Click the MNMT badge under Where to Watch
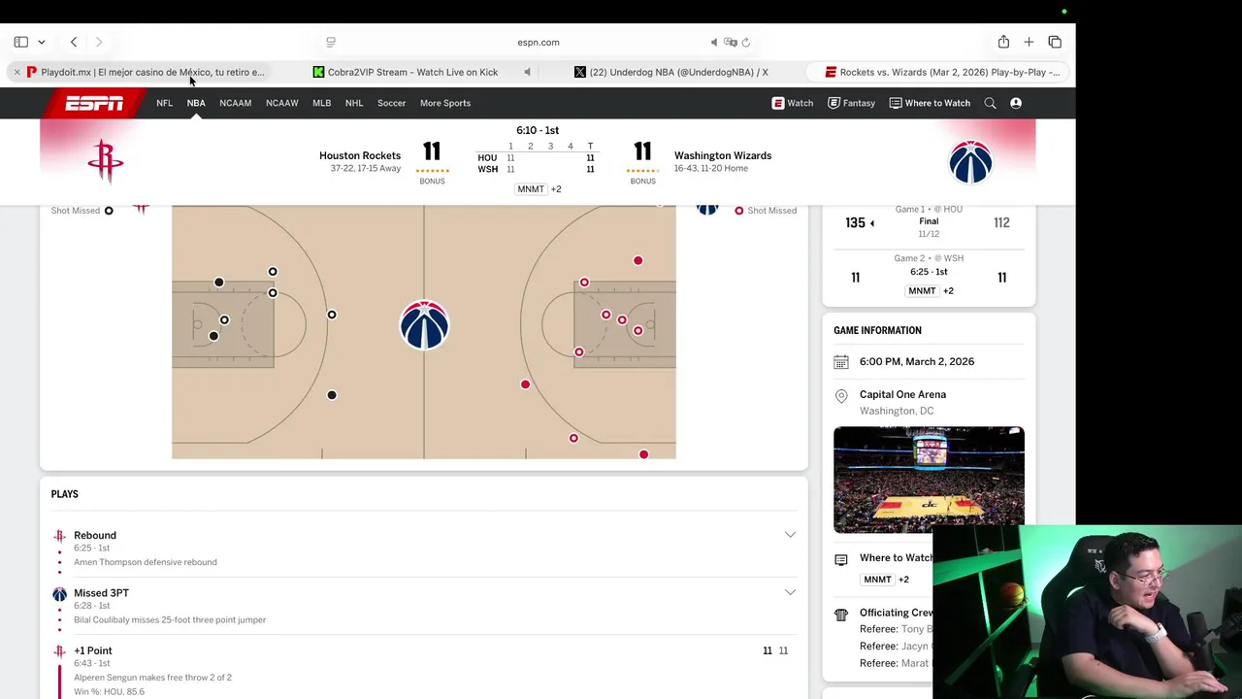This screenshot has width=1242, height=699. pyautogui.click(x=877, y=580)
